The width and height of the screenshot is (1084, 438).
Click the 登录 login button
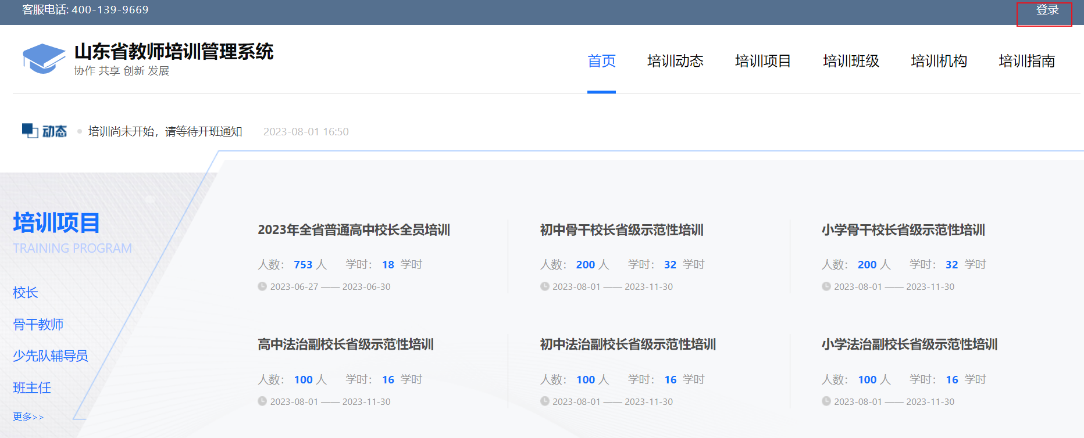pyautogui.click(x=1046, y=10)
